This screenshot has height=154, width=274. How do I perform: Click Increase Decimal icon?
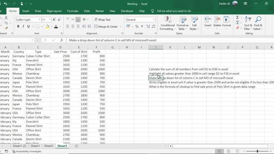click(x=148, y=27)
